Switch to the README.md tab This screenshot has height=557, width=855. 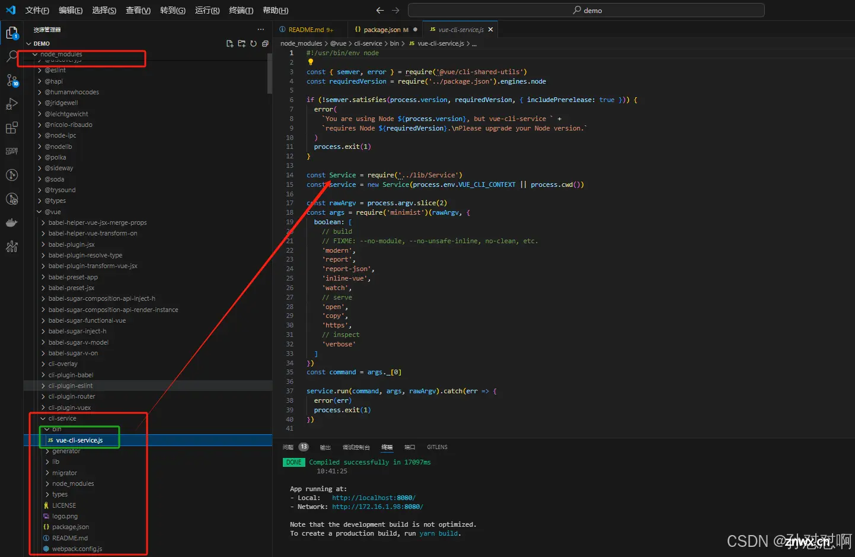(x=307, y=29)
